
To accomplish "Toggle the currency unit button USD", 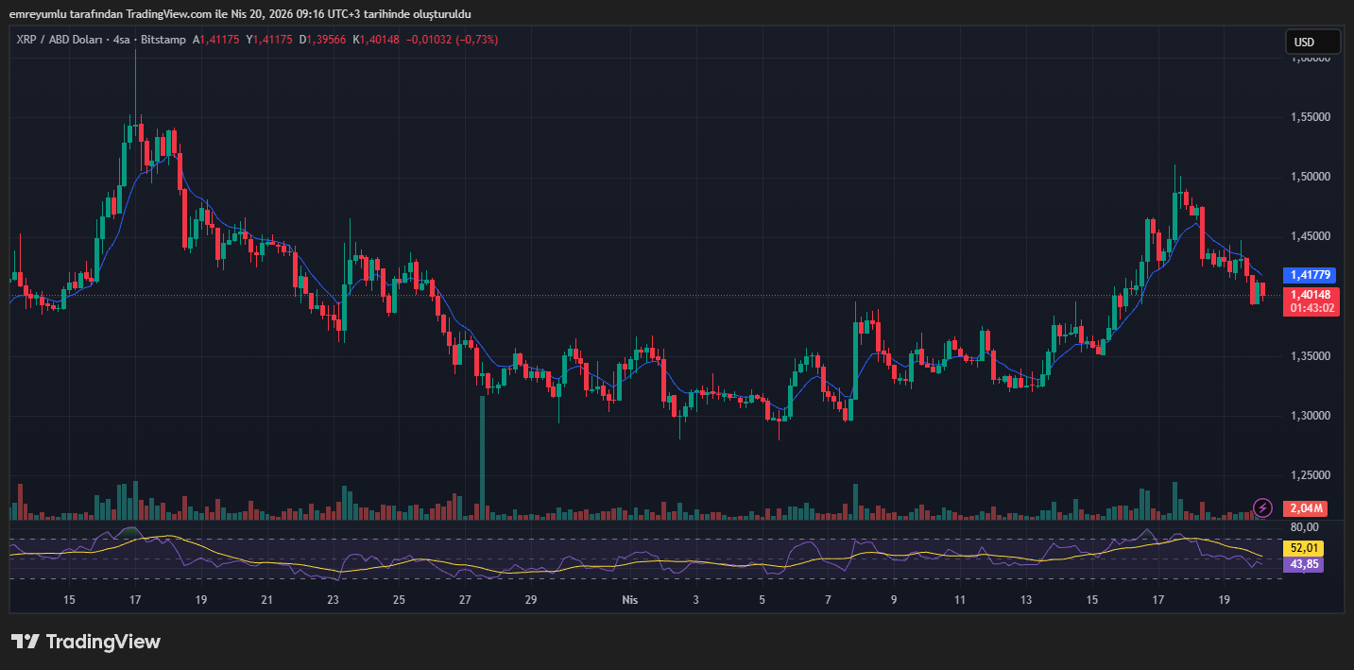I will [x=1312, y=42].
